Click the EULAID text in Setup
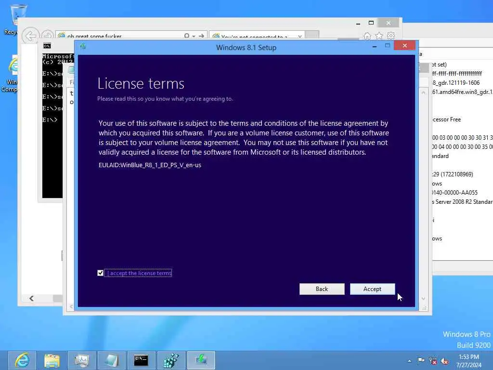The height and width of the screenshot is (370, 493). (150, 165)
